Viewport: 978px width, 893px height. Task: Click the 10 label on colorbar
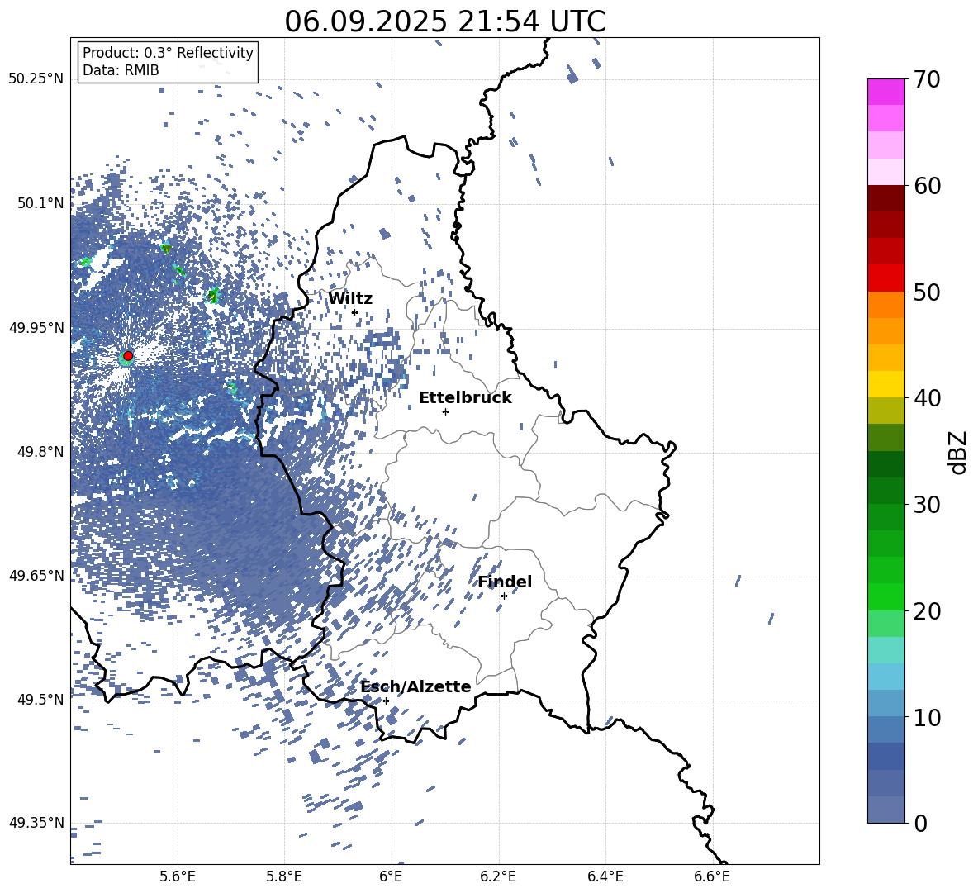click(x=928, y=717)
